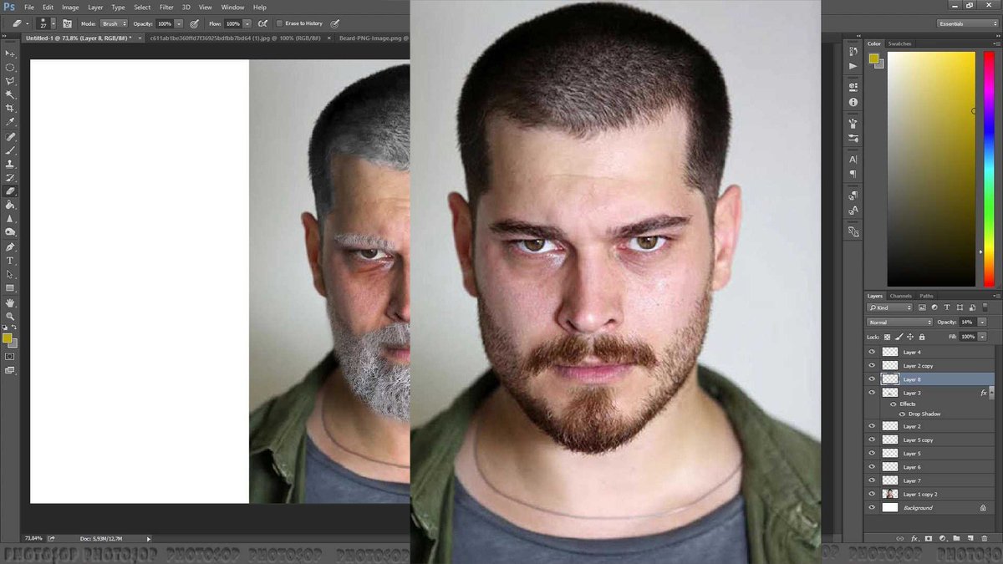Click the Layer 1 copy 2 thumbnail
This screenshot has width=1003, height=564.
890,494
